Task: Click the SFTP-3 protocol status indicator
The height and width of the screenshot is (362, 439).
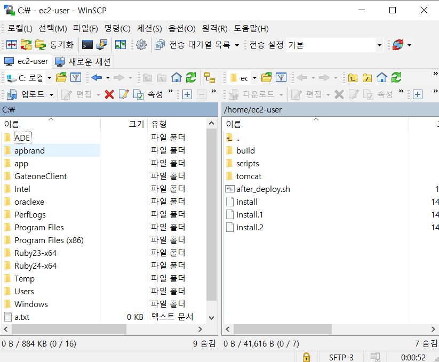Action: [x=341, y=357]
